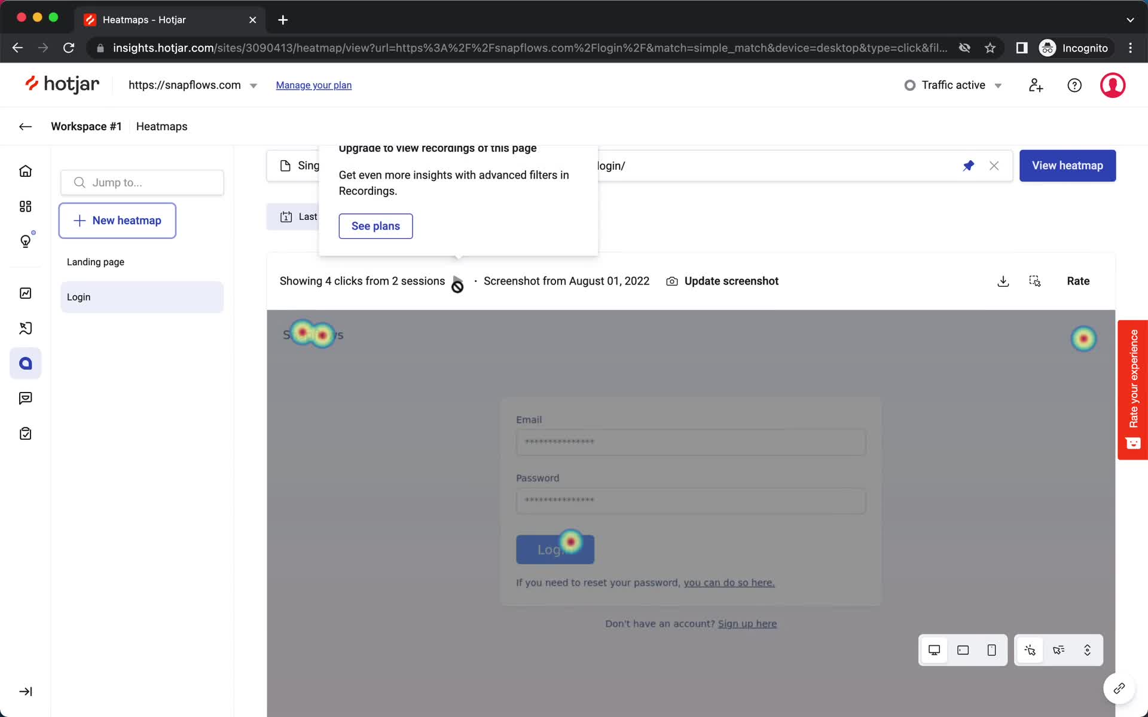Screen dimensions: 1148x717
Task: Open the Recordings panel icon
Action: pyautogui.click(x=26, y=329)
